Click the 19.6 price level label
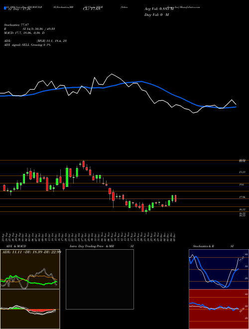Screen dimensions: 249x329 (x=242, y=184)
